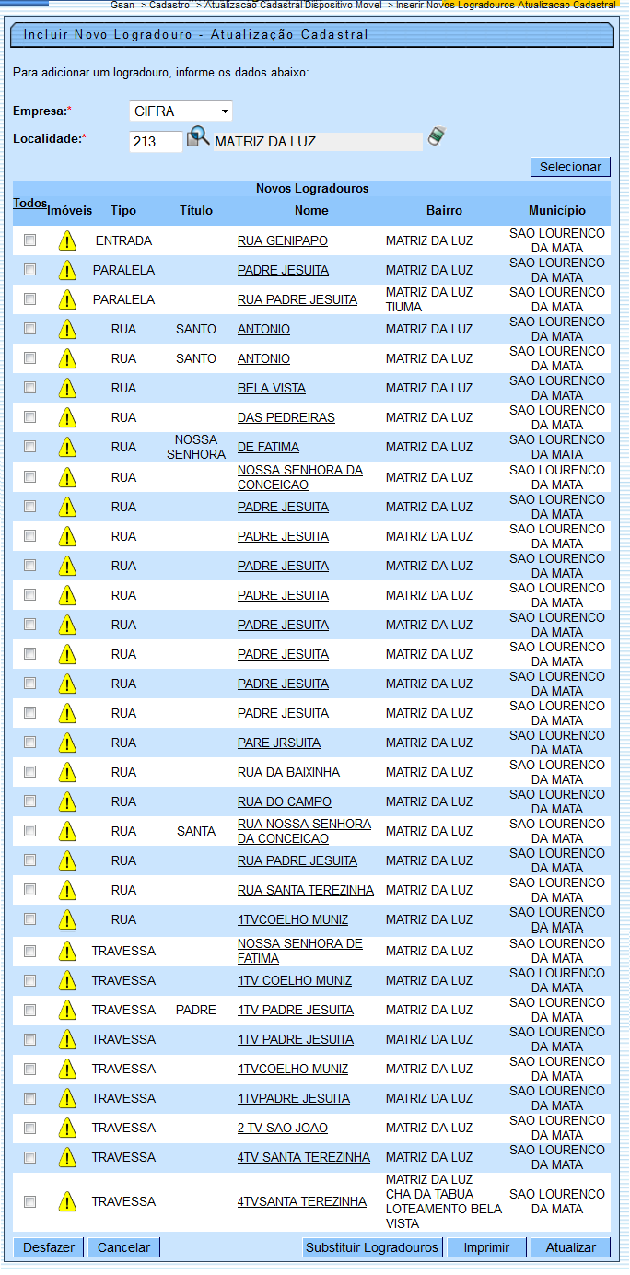
Task: Click the Imprimir button
Action: pos(486,1247)
